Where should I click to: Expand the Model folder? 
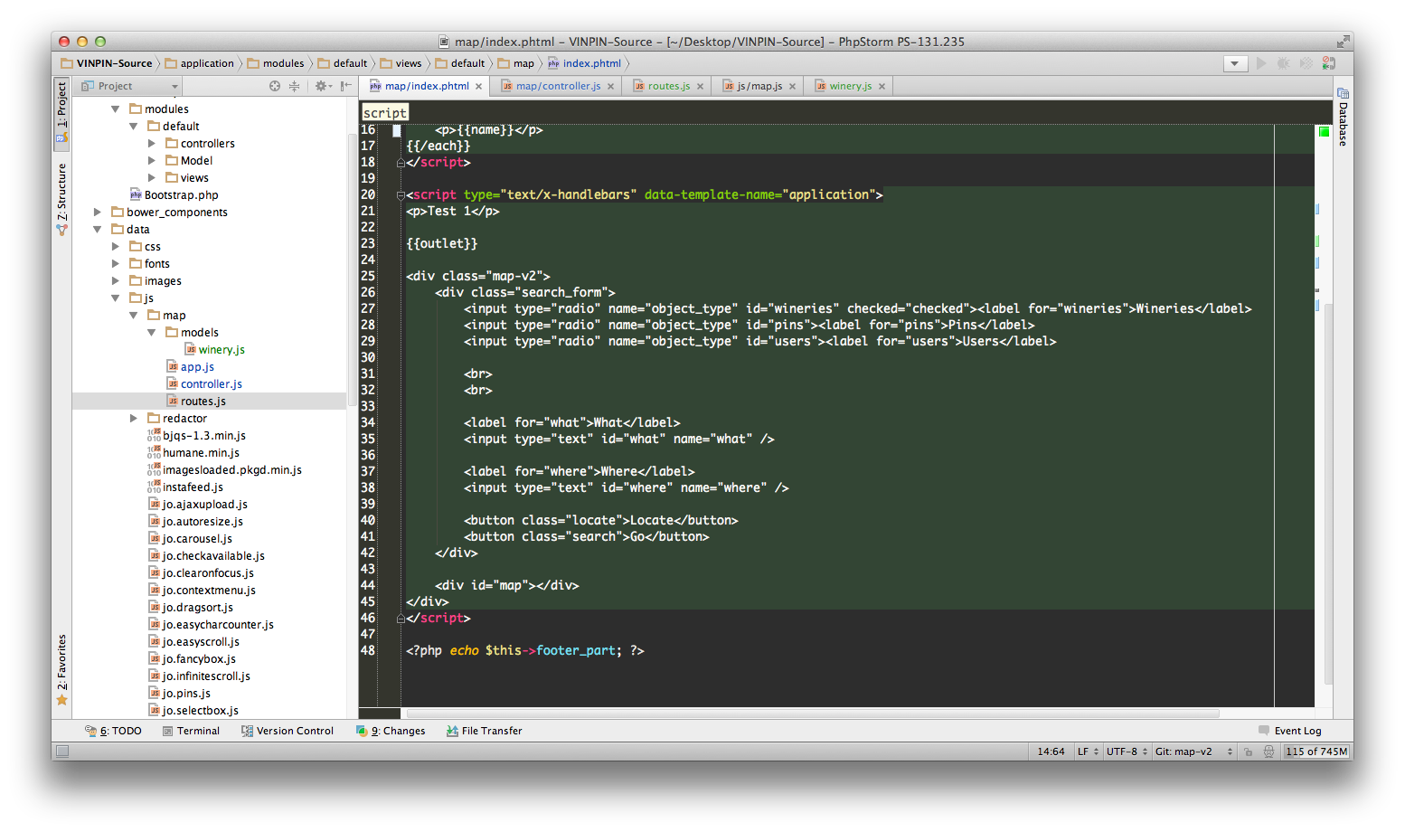click(151, 161)
